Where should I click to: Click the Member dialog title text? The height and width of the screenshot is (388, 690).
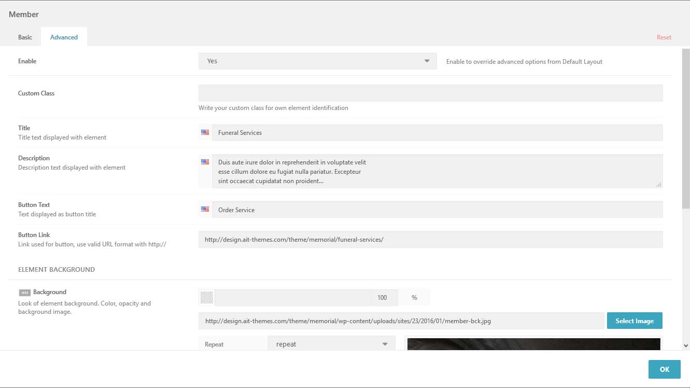tap(24, 15)
